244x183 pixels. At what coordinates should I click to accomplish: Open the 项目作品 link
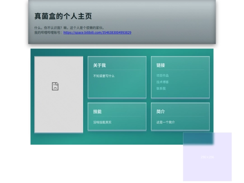point(163,75)
